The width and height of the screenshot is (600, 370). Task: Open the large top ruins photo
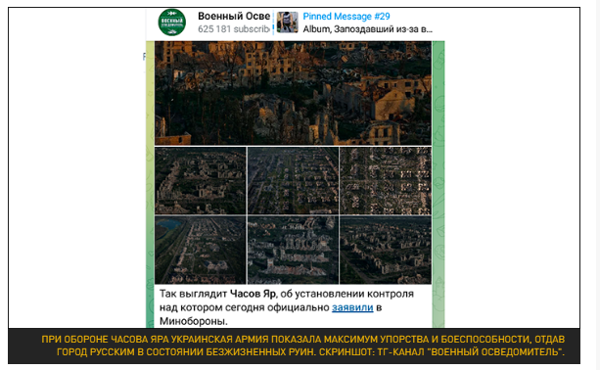293,93
